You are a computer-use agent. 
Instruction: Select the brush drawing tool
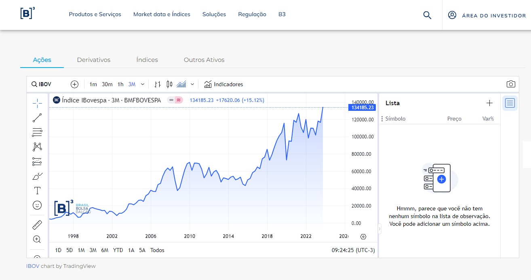37,176
